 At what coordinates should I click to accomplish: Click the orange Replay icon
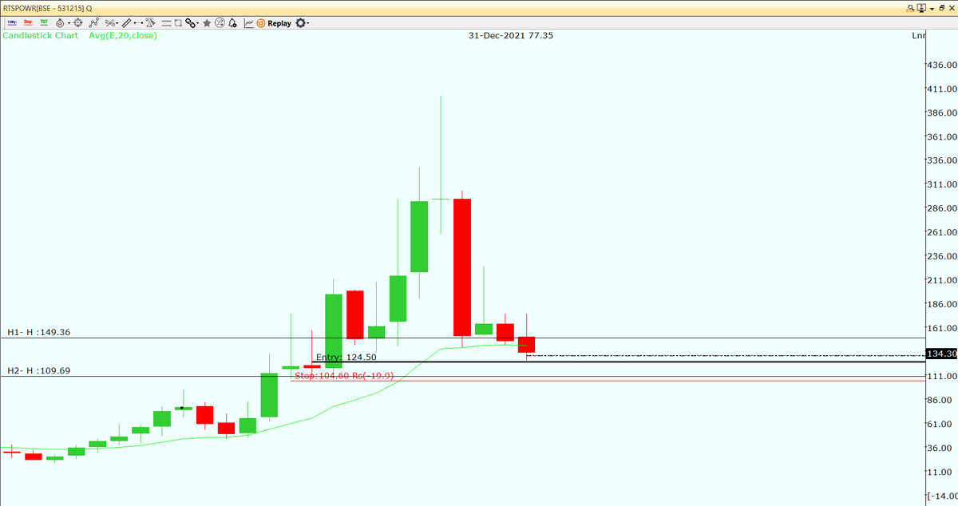point(261,23)
